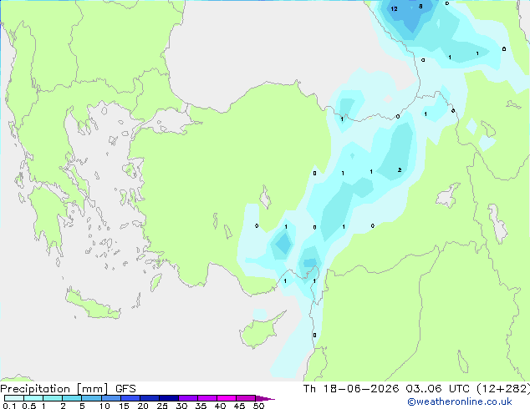Click the '0.1' legend scale label

[9, 406]
